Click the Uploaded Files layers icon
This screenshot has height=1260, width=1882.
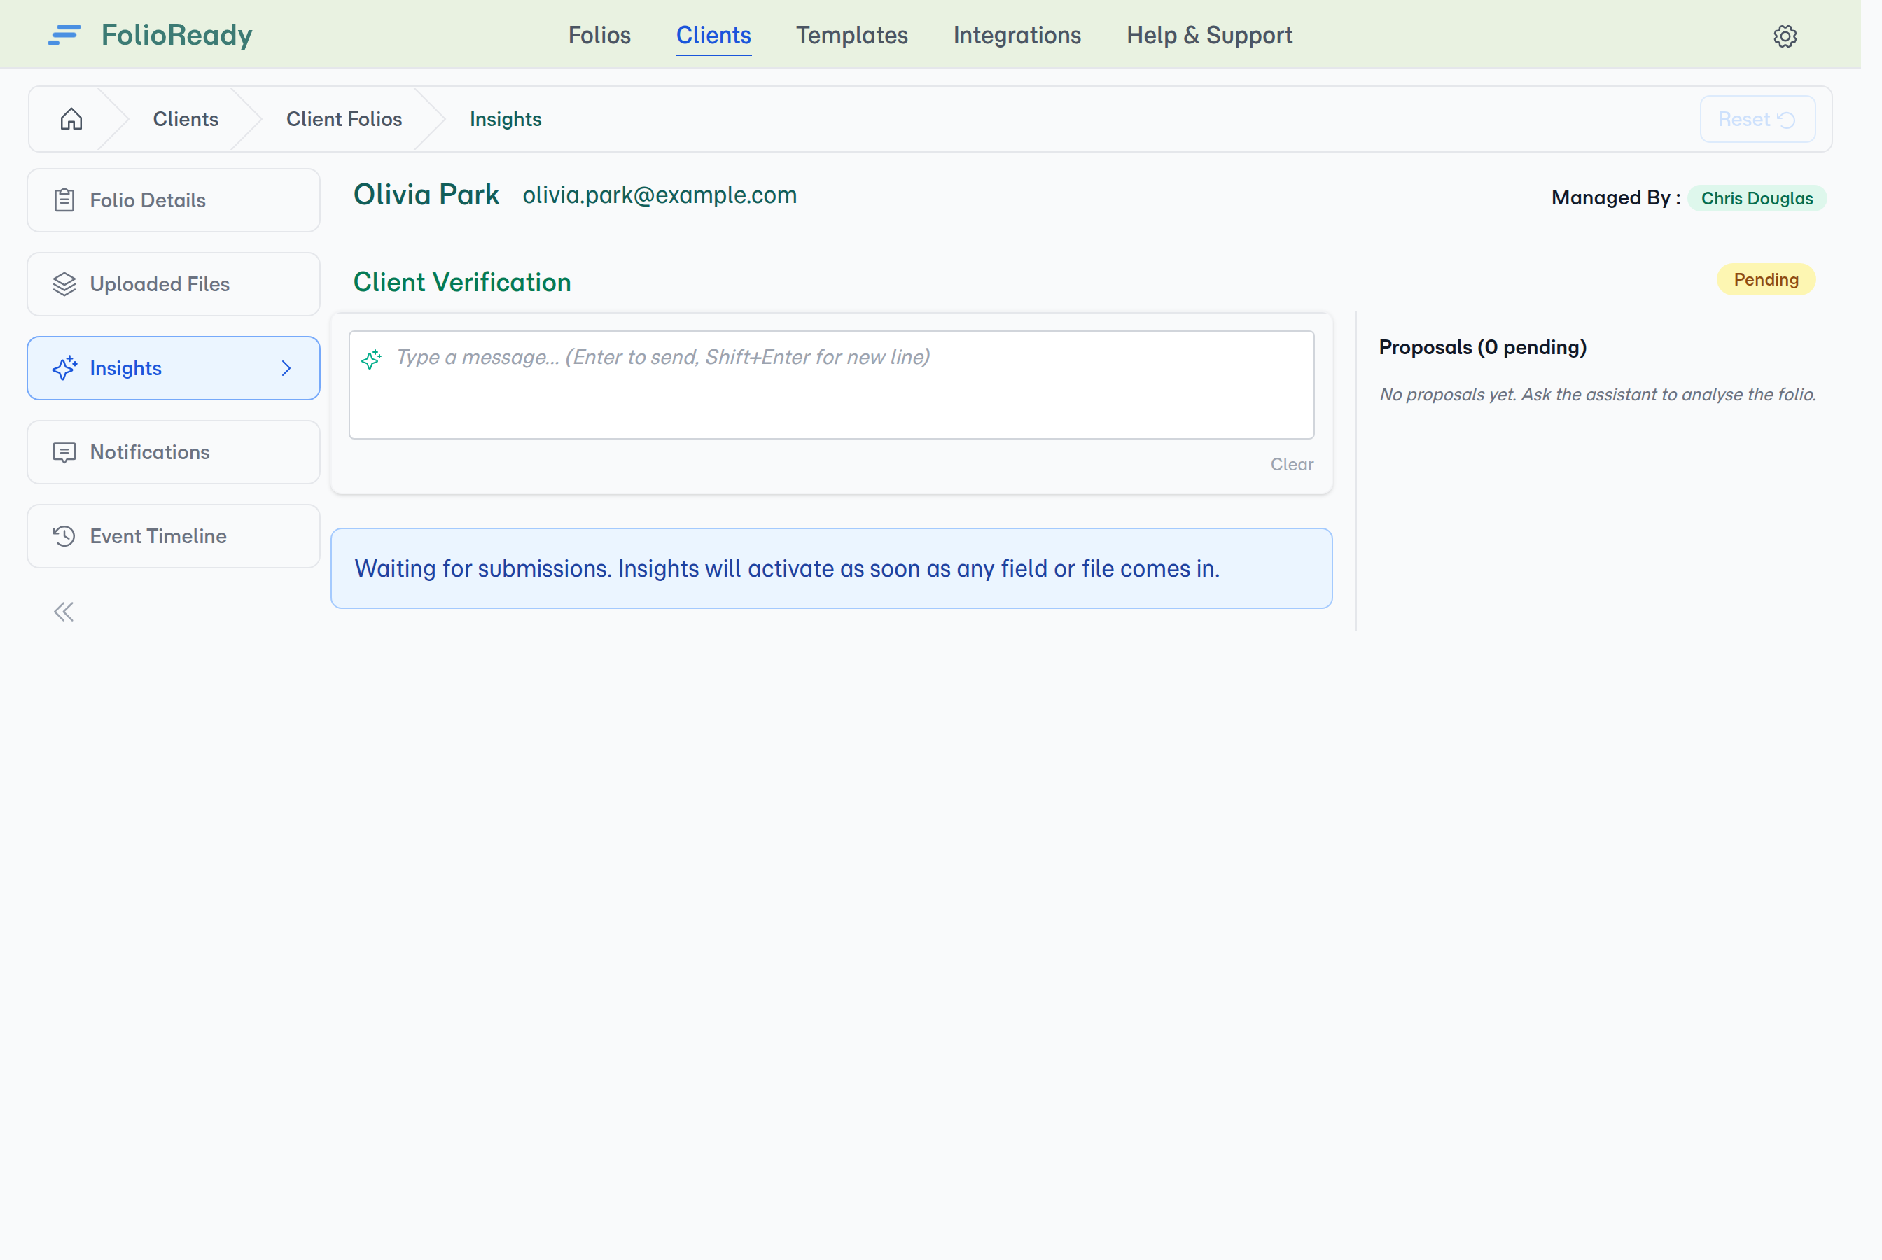(x=64, y=283)
